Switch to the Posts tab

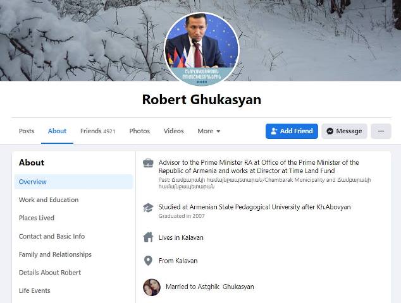click(27, 131)
